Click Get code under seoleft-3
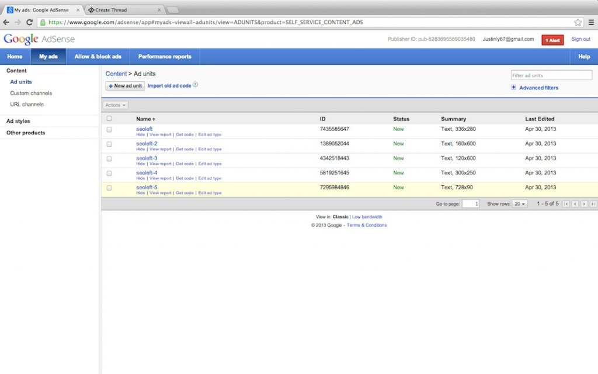598x374 pixels. point(184,164)
